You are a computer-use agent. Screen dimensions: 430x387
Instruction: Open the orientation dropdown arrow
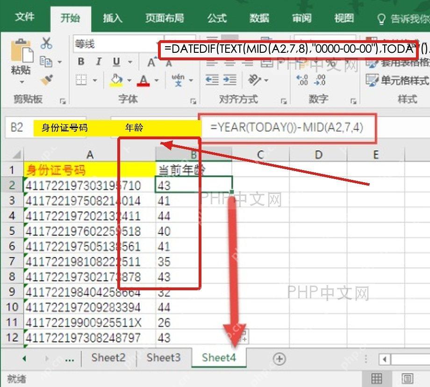pyautogui.click(x=266, y=80)
